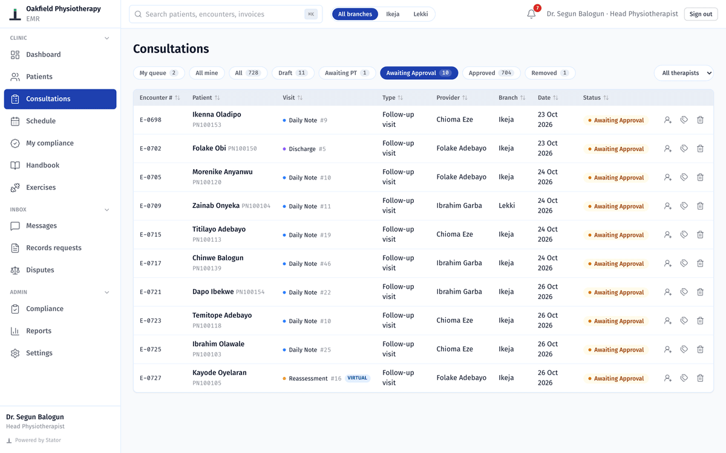Sort the table by Encounter # column
The height and width of the screenshot is (453, 726).
point(160,98)
